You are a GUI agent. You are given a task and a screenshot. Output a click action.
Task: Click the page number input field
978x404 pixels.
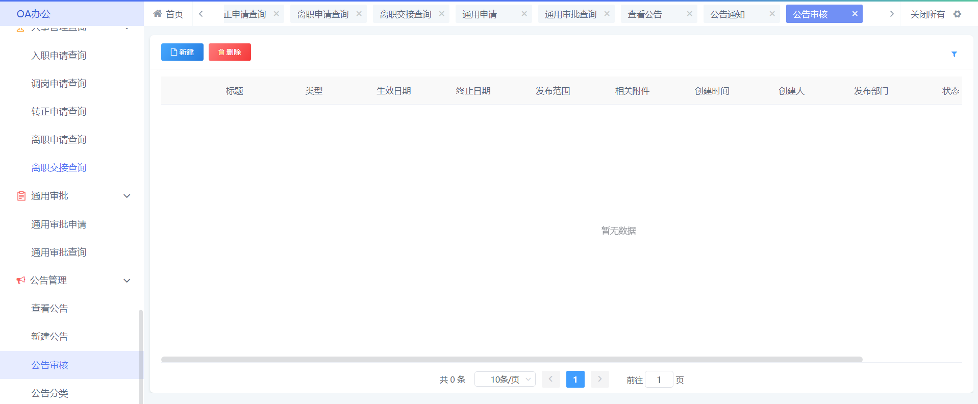pyautogui.click(x=659, y=380)
